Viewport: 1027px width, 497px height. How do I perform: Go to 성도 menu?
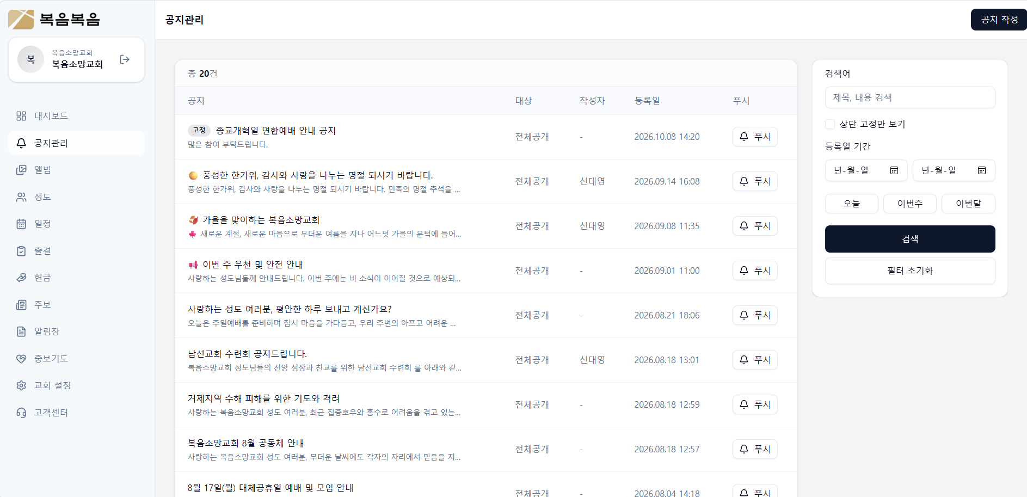click(x=76, y=197)
